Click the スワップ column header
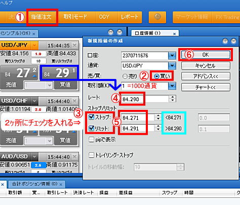 tap(170, 193)
